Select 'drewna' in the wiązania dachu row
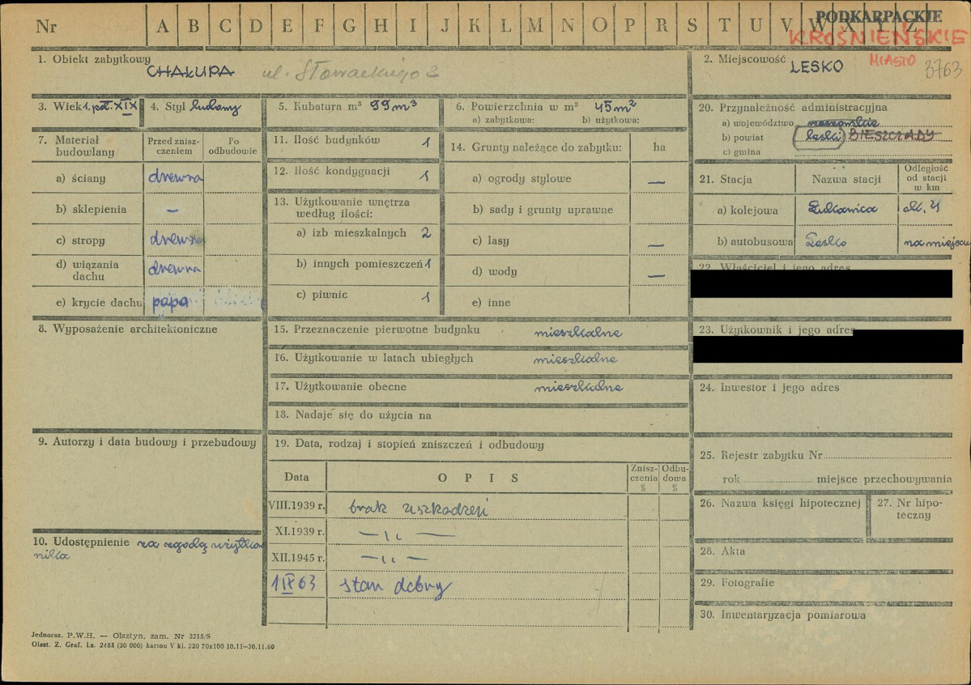 click(x=175, y=268)
